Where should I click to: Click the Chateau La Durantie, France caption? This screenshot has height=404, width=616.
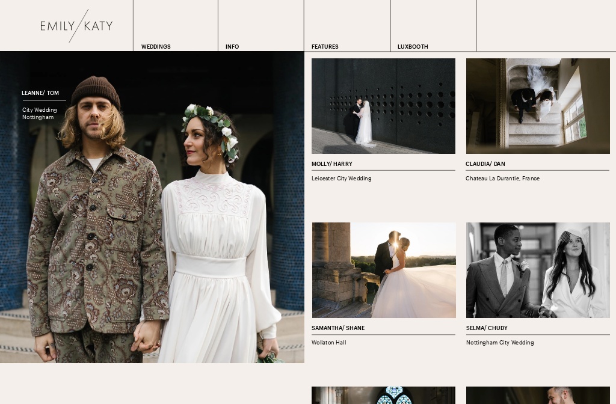click(x=503, y=179)
